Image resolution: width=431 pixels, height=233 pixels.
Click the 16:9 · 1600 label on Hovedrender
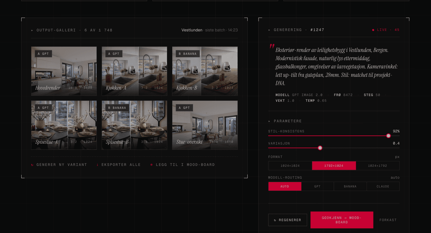(80, 88)
